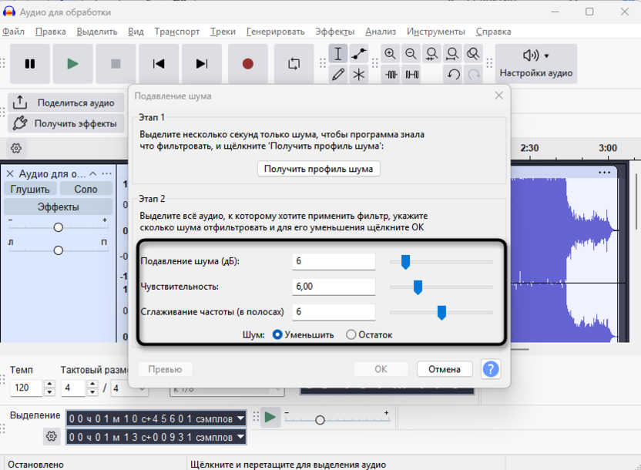Click Сглаживание частоты value field
Screen dimensions: 641x470
pyautogui.click(x=334, y=312)
